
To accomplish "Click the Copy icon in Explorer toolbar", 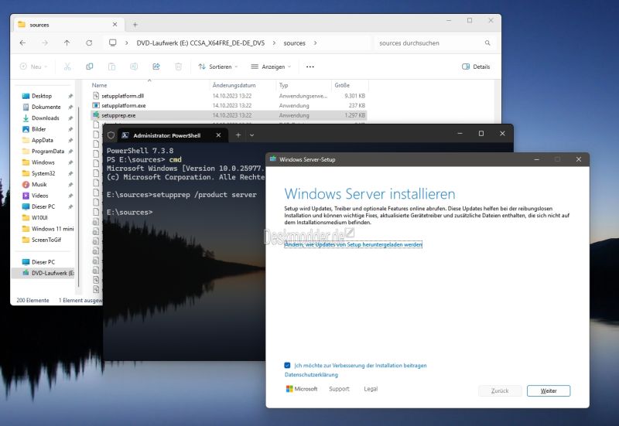I will click(90, 66).
